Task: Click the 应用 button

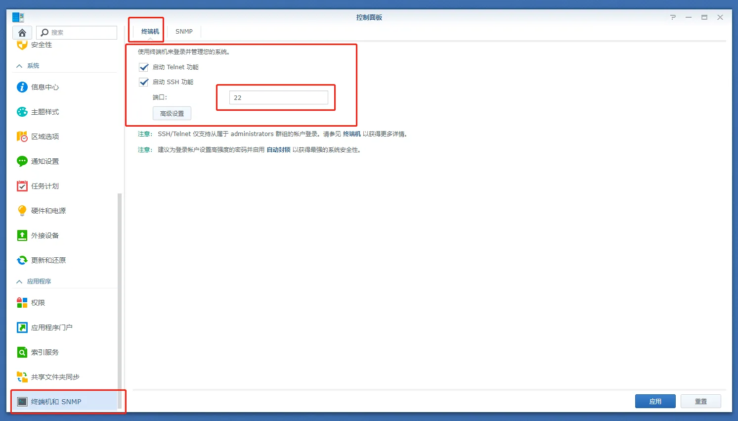Action: click(655, 401)
